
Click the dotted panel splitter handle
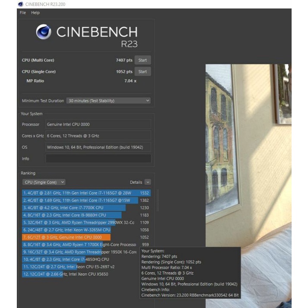tap(157, 200)
